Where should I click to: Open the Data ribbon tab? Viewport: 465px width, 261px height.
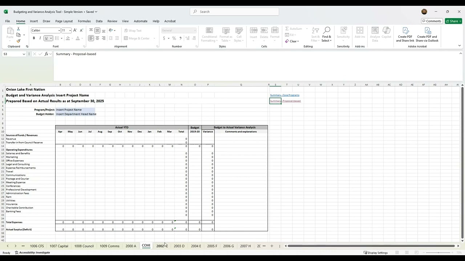tap(99, 21)
